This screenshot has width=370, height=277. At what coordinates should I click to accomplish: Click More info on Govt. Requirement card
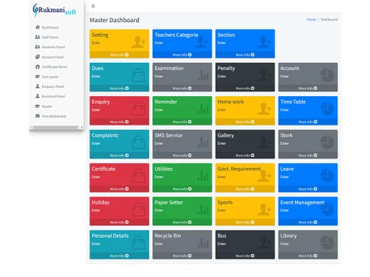(x=245, y=189)
